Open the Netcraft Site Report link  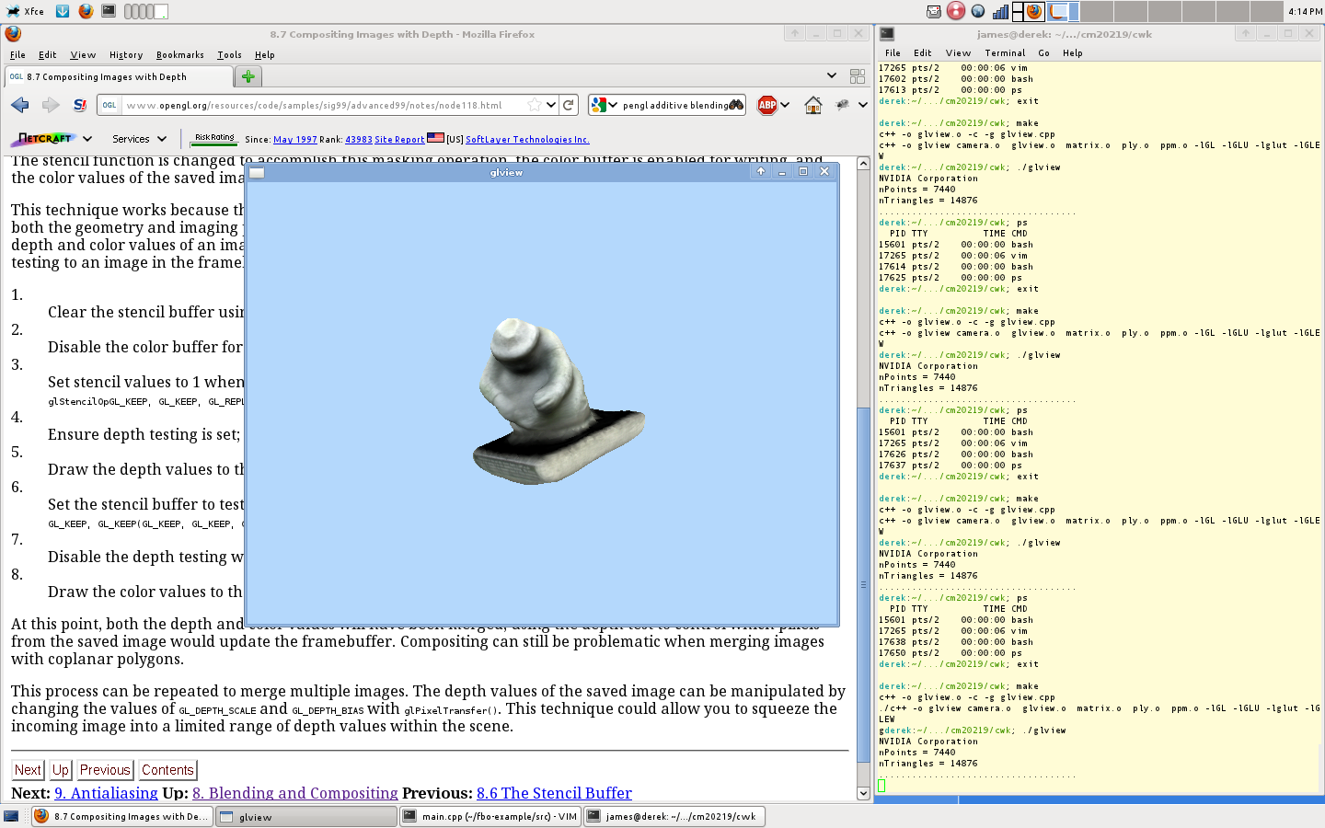[399, 140]
